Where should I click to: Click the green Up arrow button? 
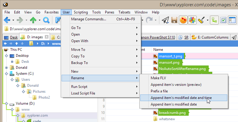pos(33,20)
